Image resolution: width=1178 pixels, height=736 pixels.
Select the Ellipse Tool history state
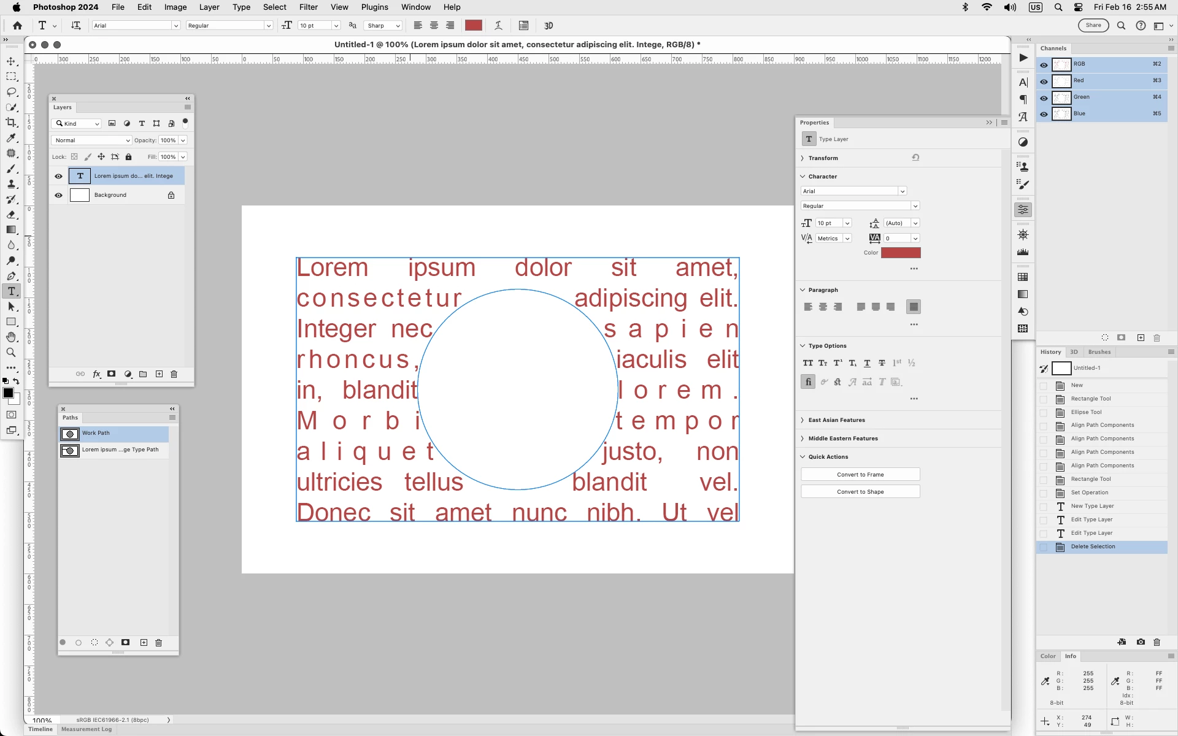pos(1086,412)
